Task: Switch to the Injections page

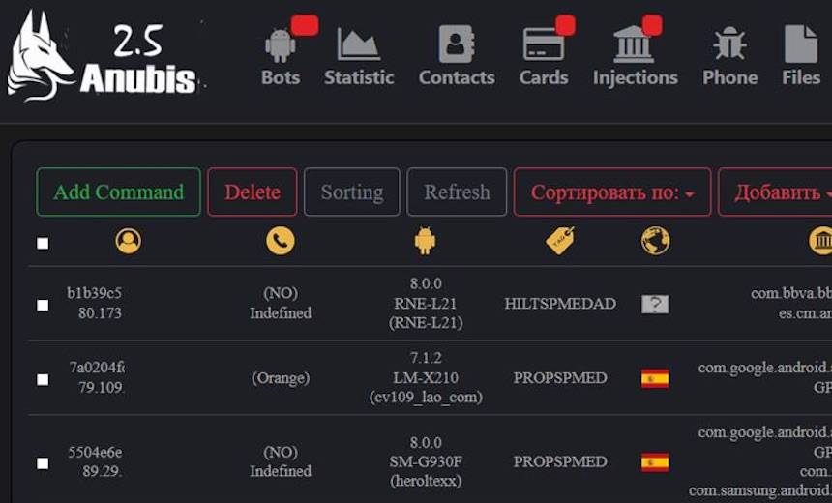Action: point(635,58)
